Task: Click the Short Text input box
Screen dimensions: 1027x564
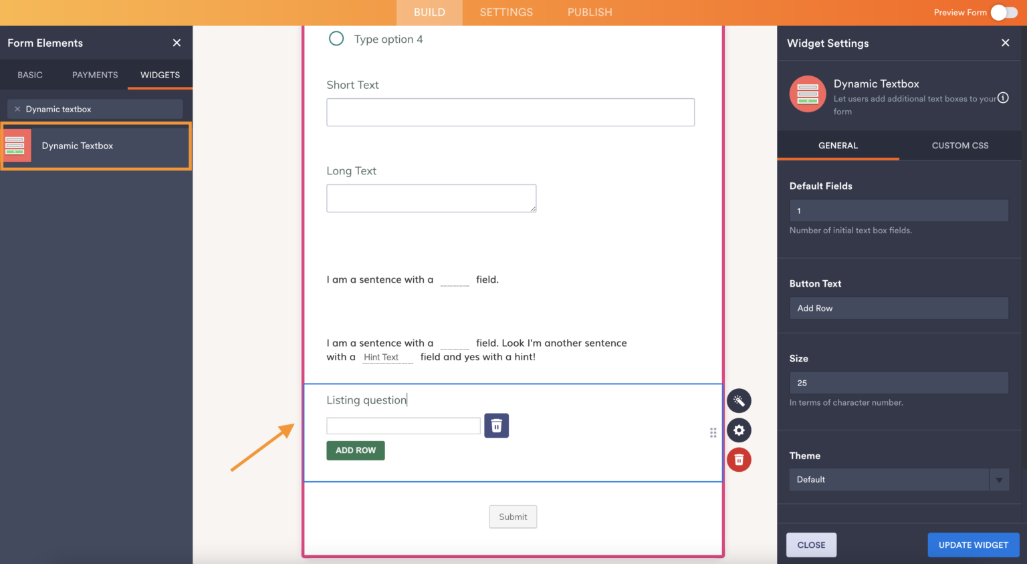Action: click(510, 112)
